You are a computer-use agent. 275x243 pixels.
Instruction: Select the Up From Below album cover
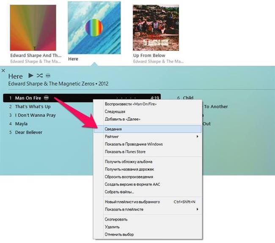(x=156, y=28)
